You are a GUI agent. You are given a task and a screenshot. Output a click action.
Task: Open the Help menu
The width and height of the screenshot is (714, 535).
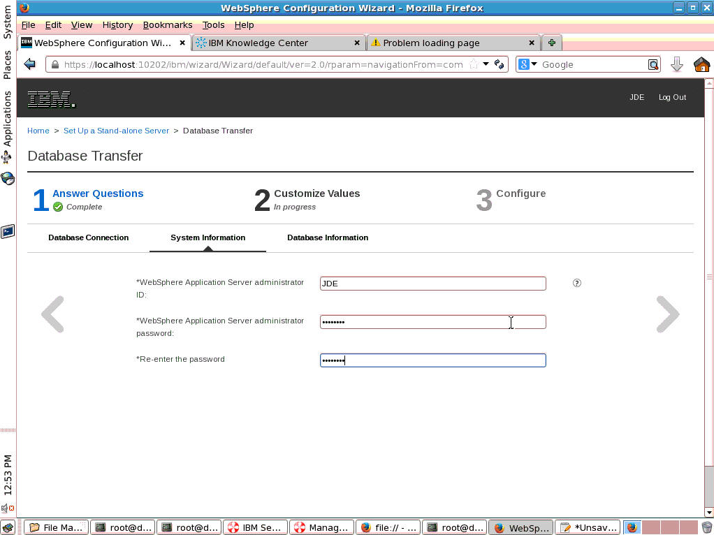(244, 25)
